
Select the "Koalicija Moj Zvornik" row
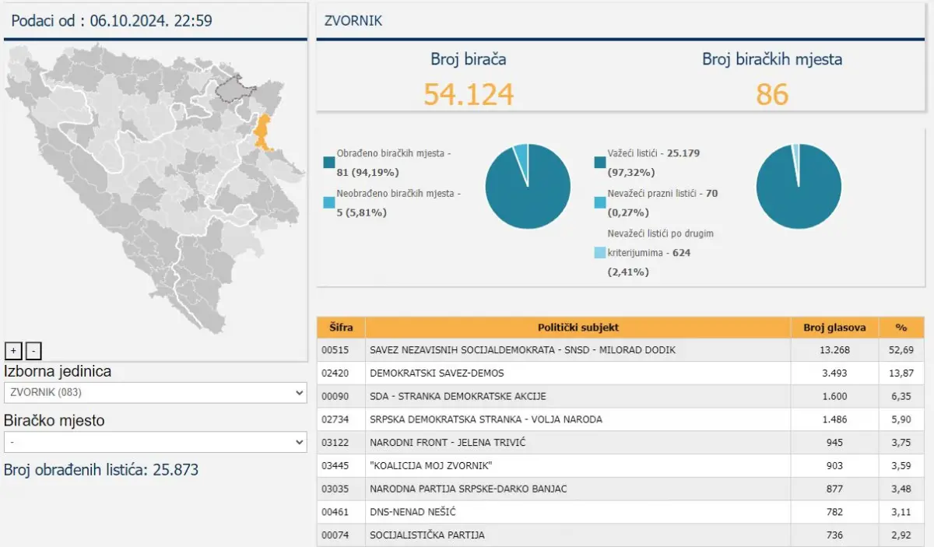pos(620,466)
